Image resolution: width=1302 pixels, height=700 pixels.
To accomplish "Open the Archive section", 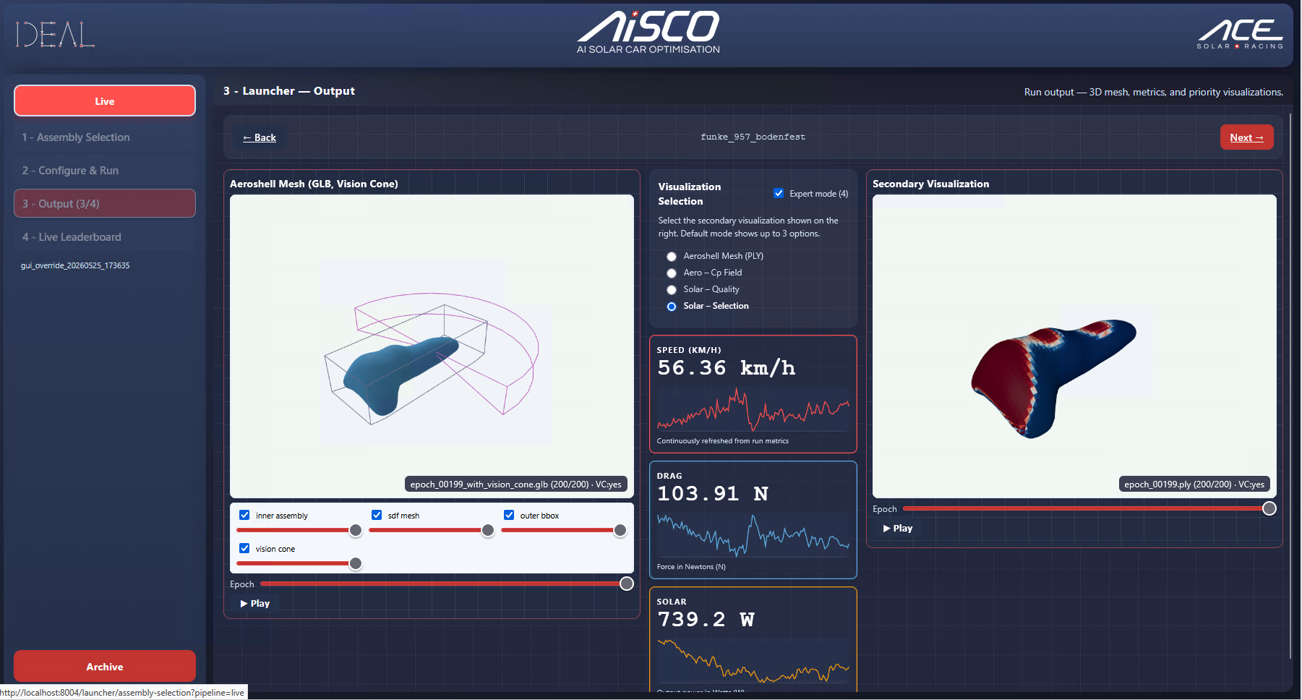I will (x=105, y=667).
